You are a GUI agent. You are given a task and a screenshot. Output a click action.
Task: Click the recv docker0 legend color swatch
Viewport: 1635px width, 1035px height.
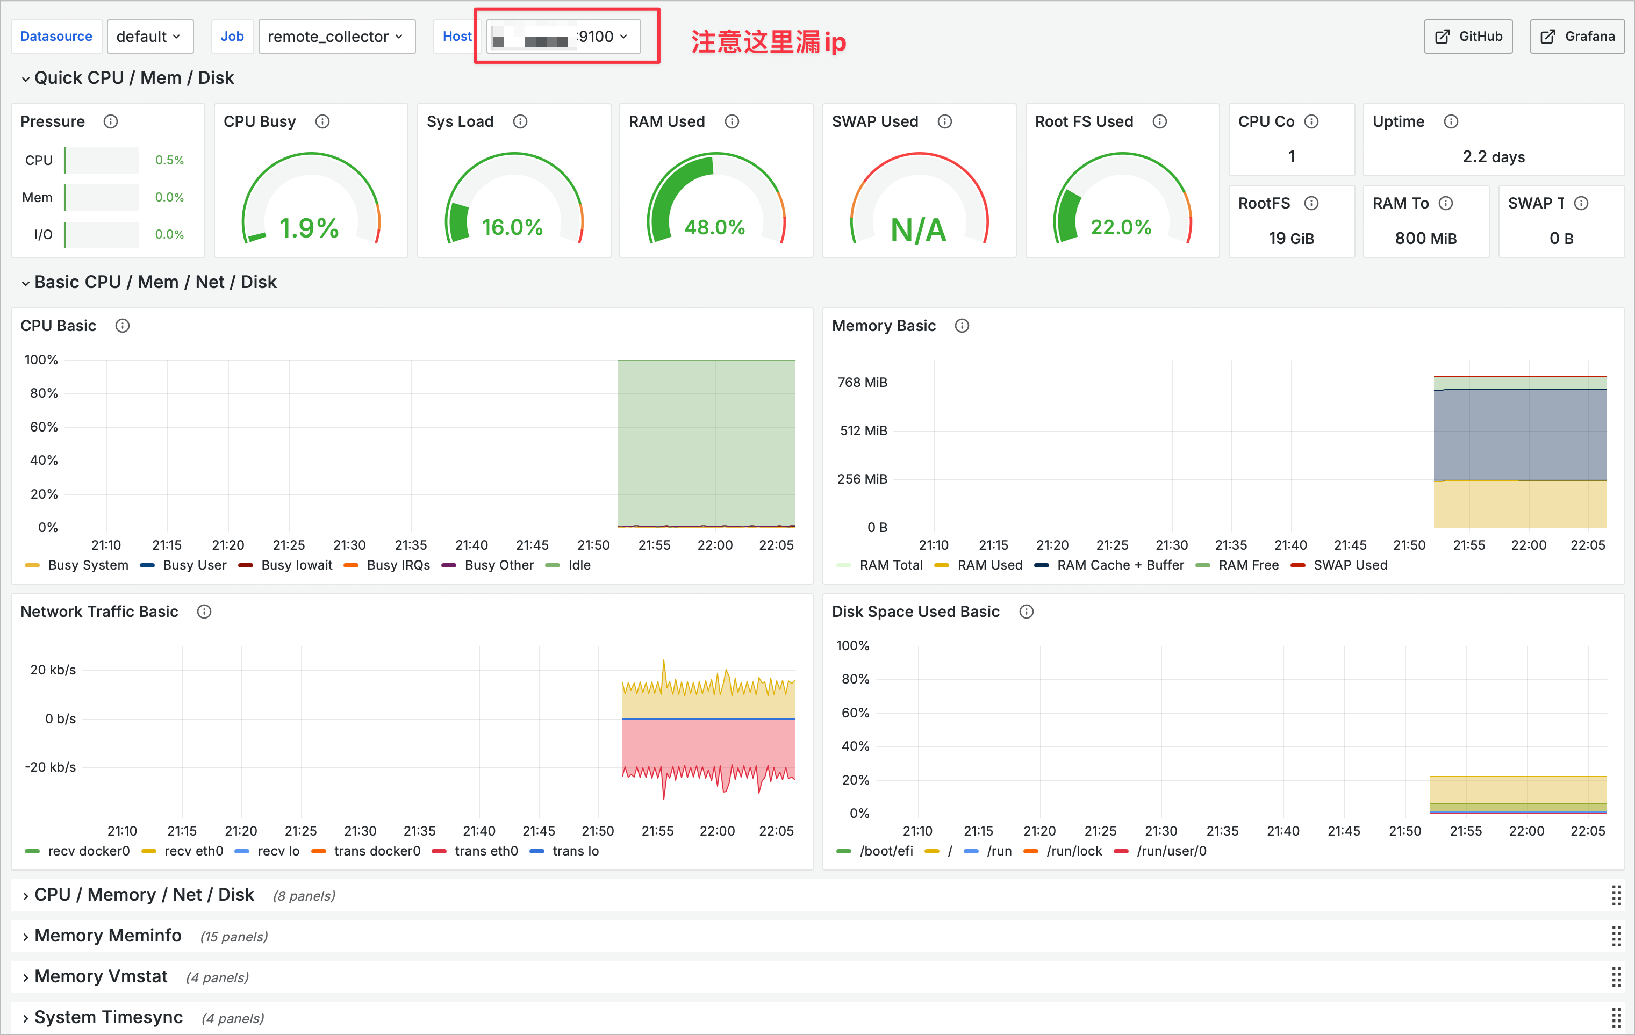32,851
